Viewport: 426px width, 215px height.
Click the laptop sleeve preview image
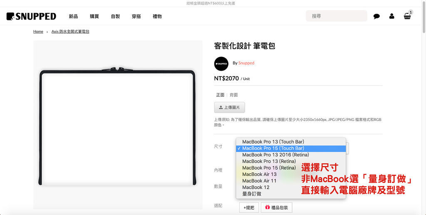point(118,125)
